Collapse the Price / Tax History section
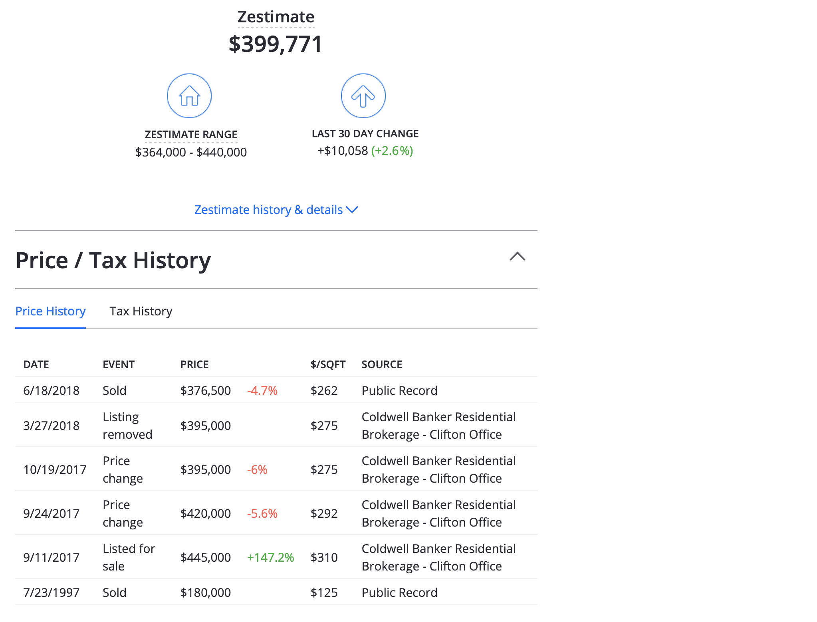 pyautogui.click(x=517, y=256)
